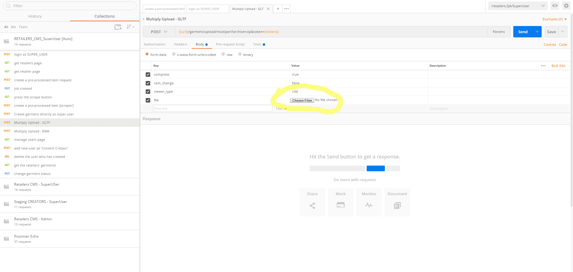The width and height of the screenshot is (573, 272).
Task: Open Postman Echo collection folder icon
Action: [6, 239]
